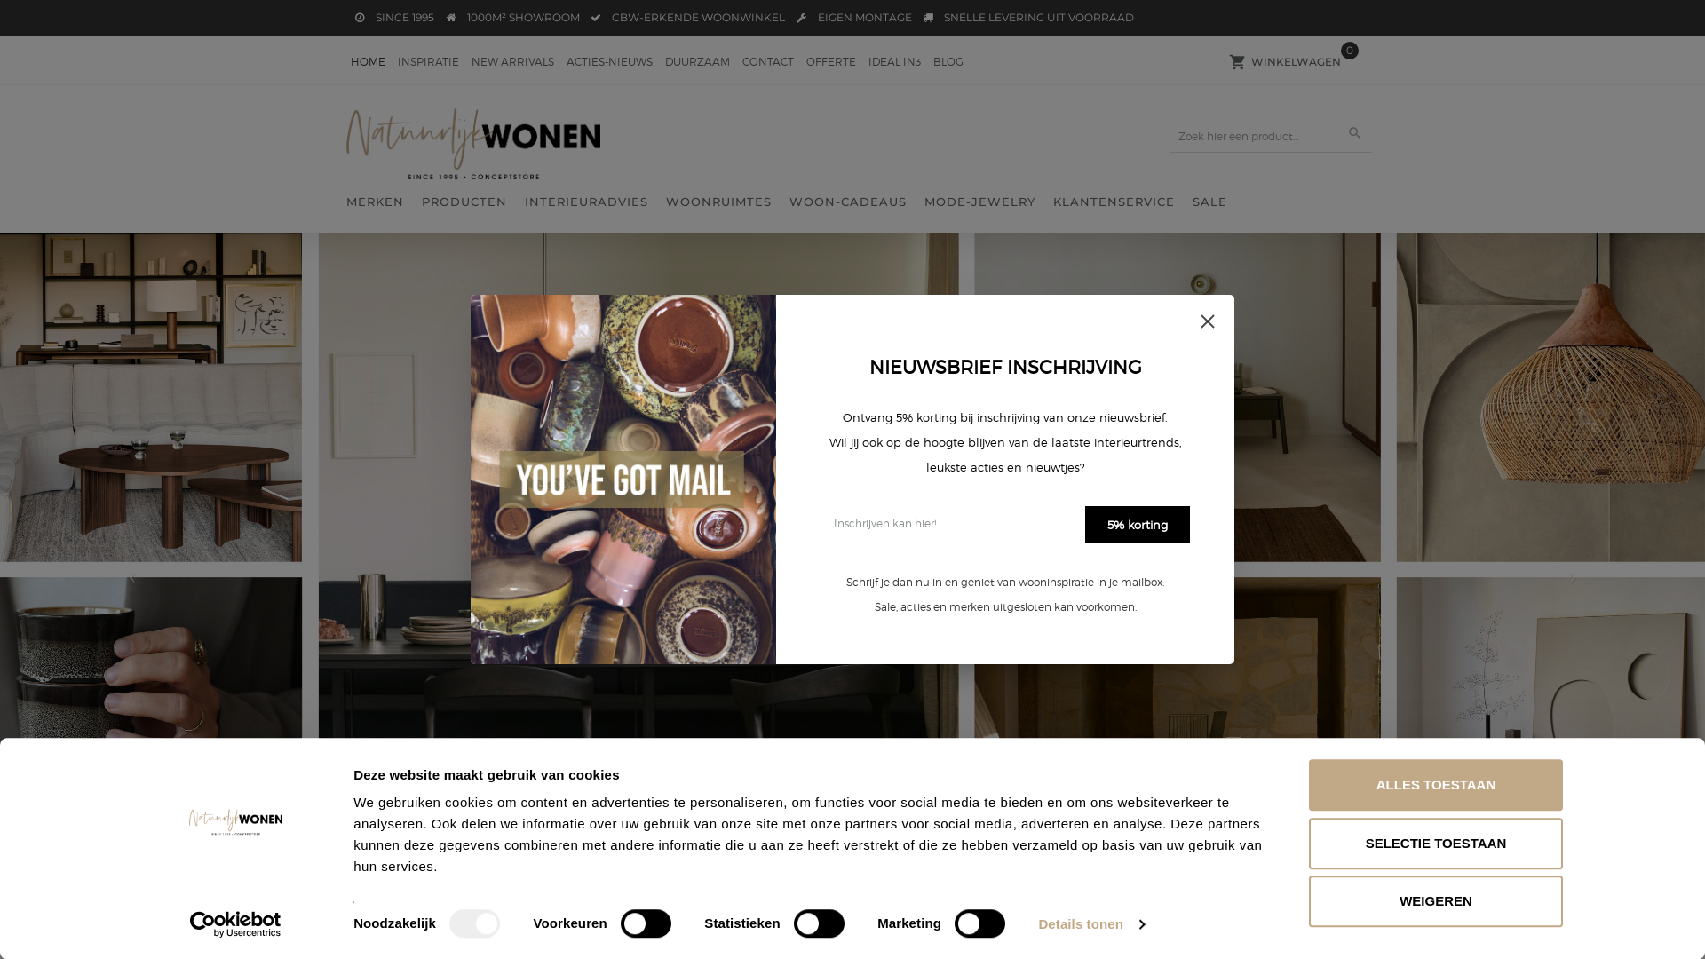
Task: Click the 5% korting subscribe button
Action: coord(1137,525)
